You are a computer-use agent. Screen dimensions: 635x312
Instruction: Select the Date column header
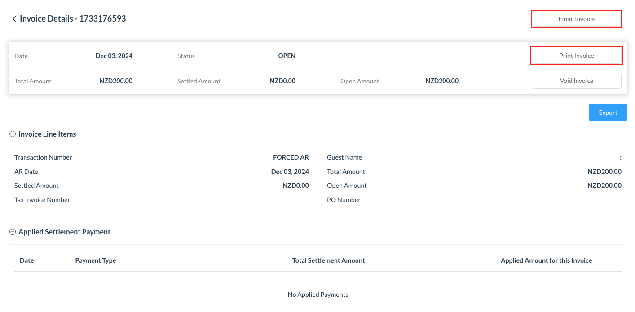tap(27, 260)
